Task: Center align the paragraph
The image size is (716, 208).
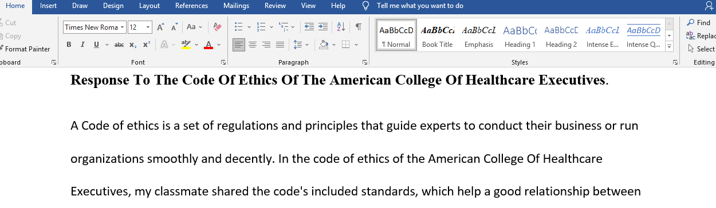Action: pos(253,45)
